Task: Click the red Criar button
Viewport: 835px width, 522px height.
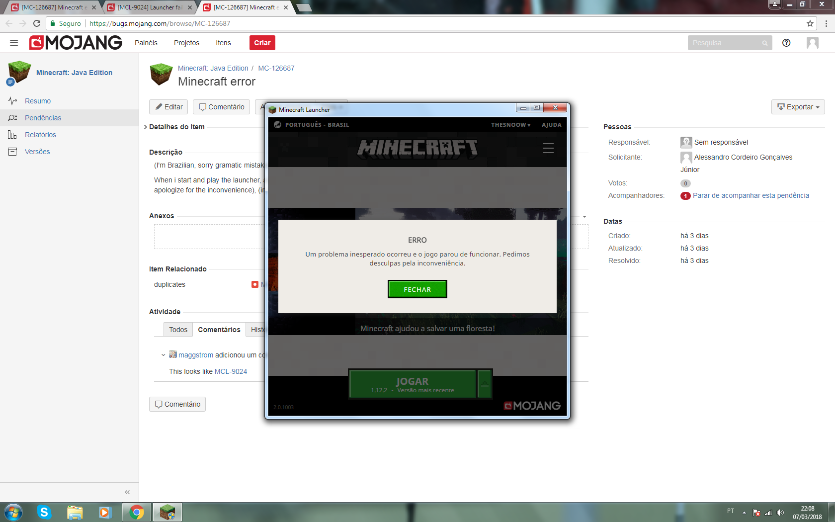Action: [x=262, y=43]
